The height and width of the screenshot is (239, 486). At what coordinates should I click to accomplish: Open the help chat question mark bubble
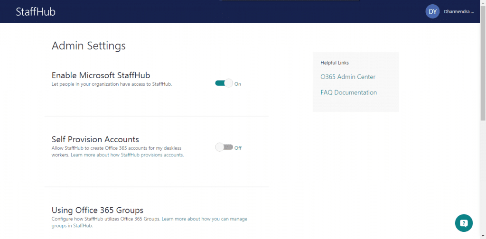464,222
